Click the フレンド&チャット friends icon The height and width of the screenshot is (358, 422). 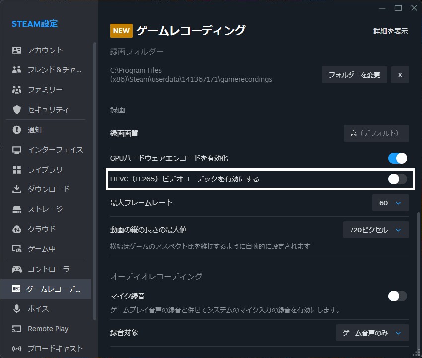pos(17,70)
